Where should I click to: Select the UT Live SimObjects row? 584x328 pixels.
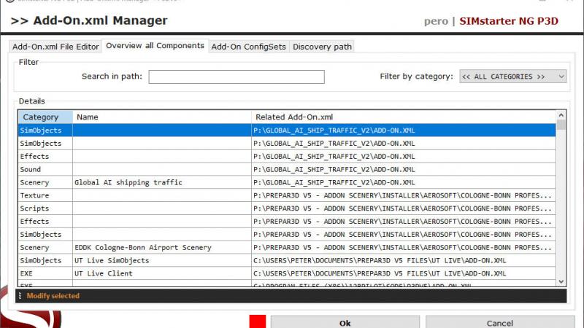(287, 260)
